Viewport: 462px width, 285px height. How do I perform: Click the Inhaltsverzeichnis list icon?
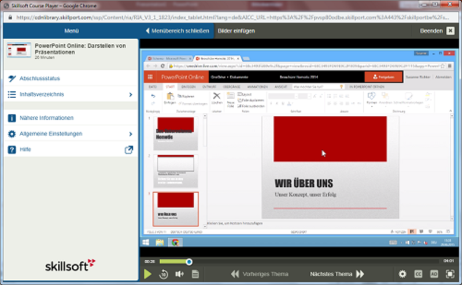12,95
